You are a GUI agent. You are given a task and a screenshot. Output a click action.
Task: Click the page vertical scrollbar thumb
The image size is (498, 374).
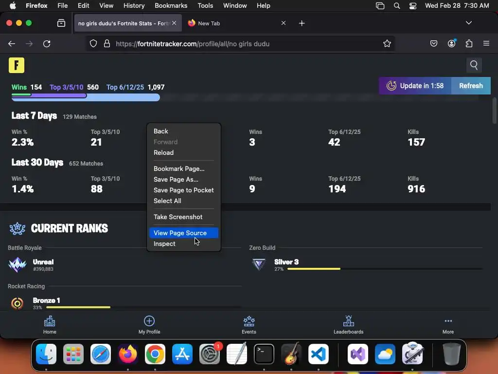coord(494,111)
